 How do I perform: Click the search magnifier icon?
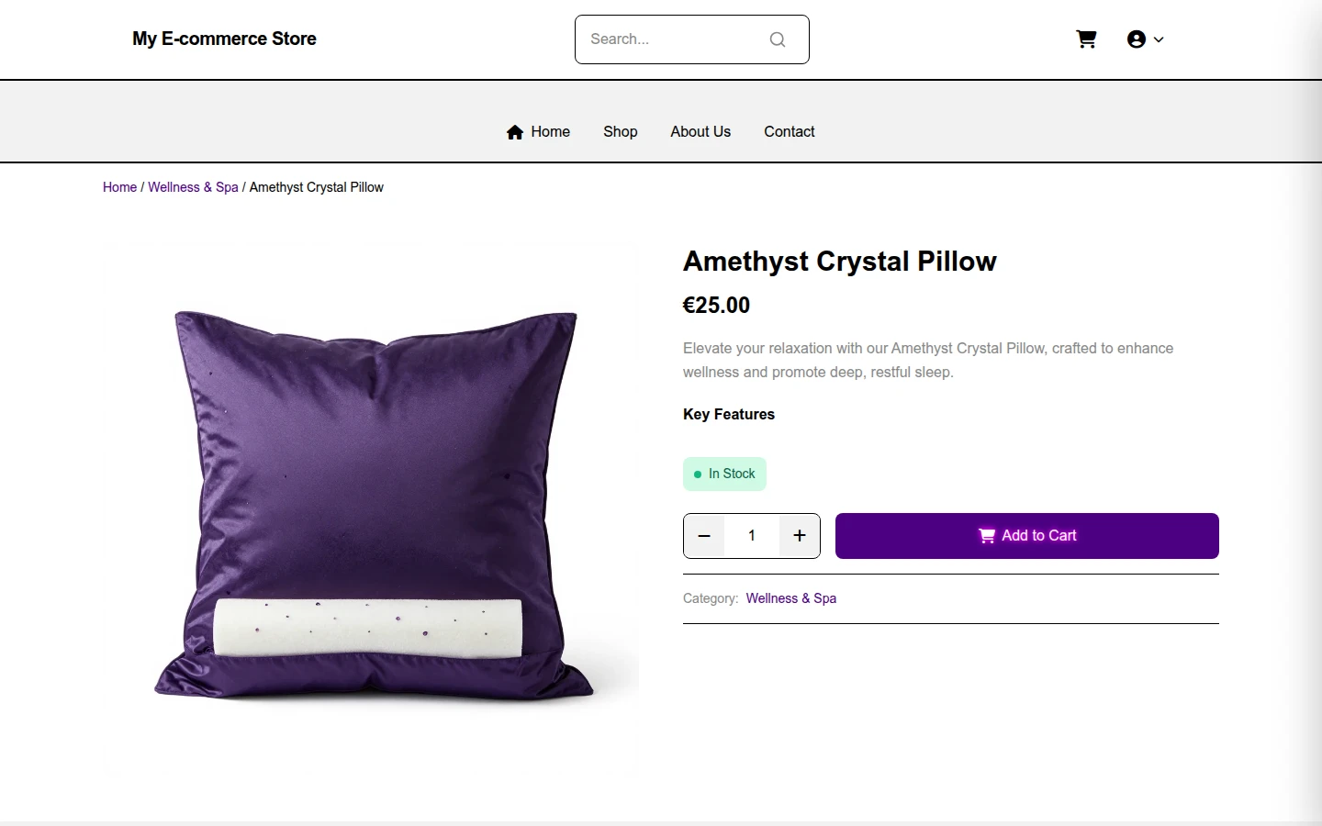(778, 39)
